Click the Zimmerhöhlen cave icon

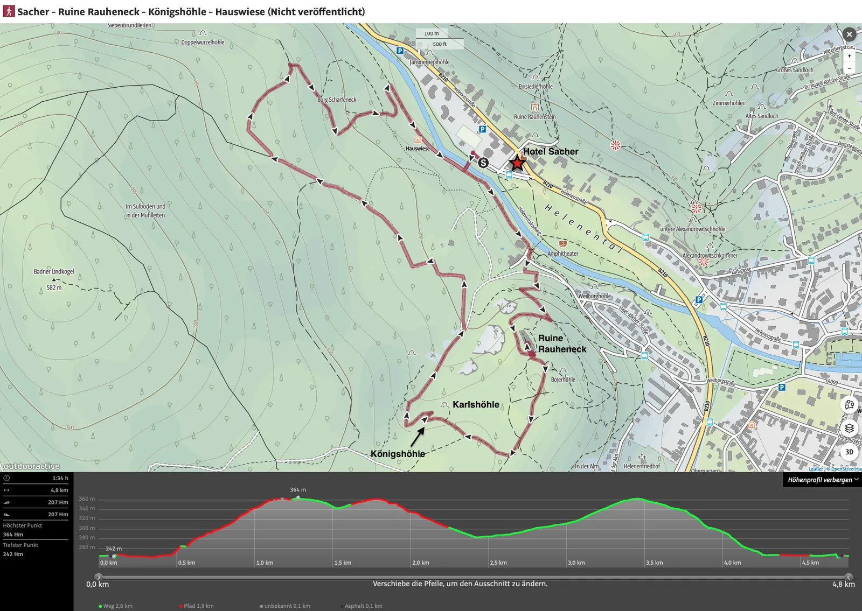tap(729, 94)
